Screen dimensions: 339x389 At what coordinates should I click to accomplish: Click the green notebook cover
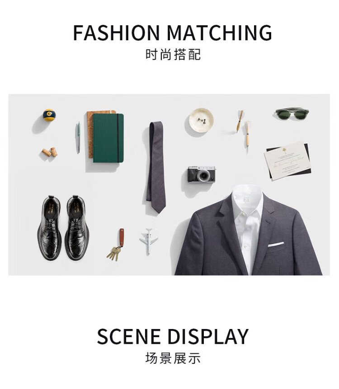click(108, 138)
